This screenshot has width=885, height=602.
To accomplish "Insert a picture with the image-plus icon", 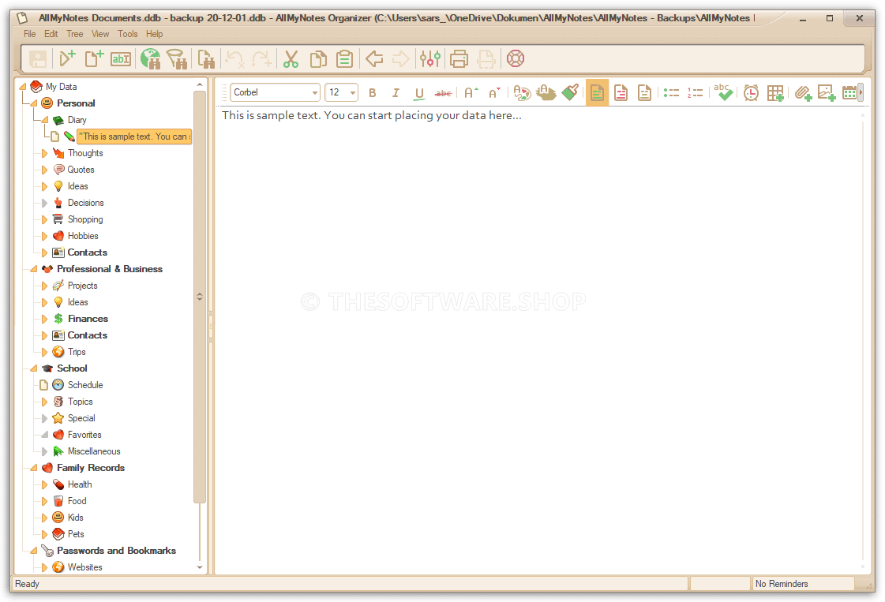I will pos(827,92).
